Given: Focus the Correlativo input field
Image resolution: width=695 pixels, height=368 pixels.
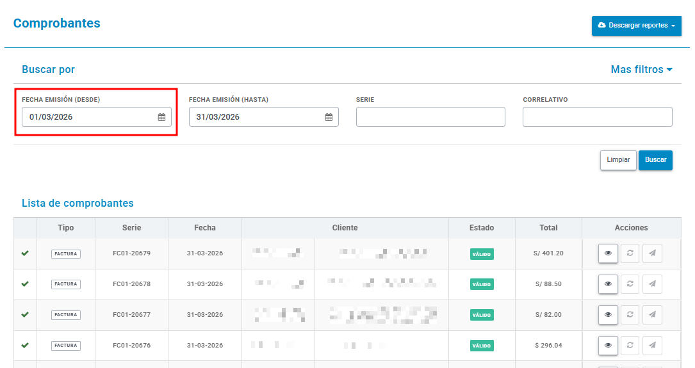Looking at the screenshot, I should click(598, 117).
